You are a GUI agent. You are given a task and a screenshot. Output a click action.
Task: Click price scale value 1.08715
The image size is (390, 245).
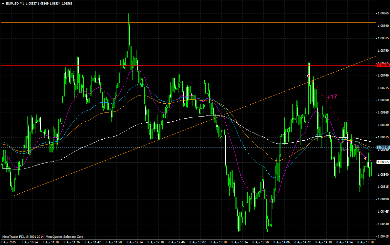[383, 88]
